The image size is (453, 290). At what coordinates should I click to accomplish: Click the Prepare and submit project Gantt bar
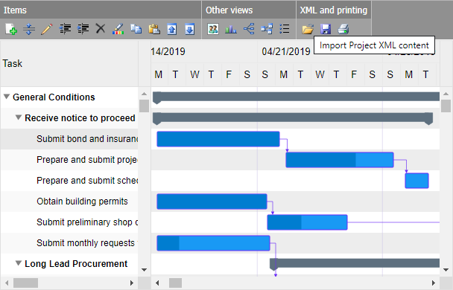point(340,160)
